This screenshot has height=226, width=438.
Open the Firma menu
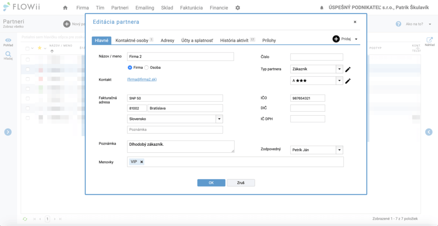pyautogui.click(x=83, y=8)
